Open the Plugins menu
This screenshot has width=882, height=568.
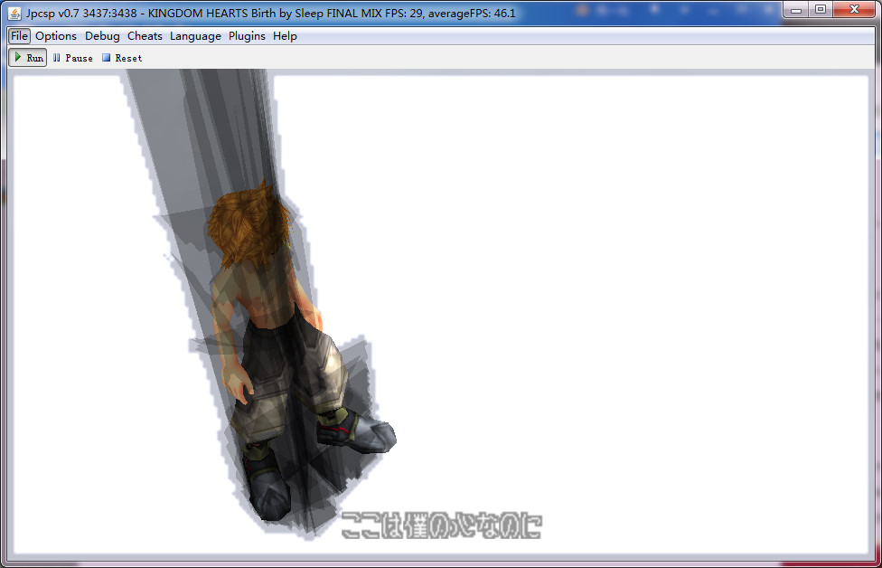coord(247,36)
